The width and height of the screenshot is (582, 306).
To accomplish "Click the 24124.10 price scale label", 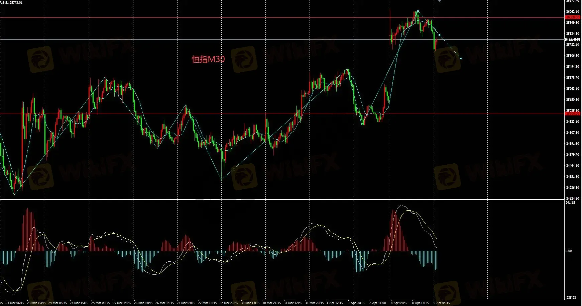I will (x=572, y=199).
